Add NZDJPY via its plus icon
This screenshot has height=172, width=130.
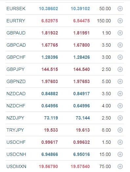(x=120, y=118)
